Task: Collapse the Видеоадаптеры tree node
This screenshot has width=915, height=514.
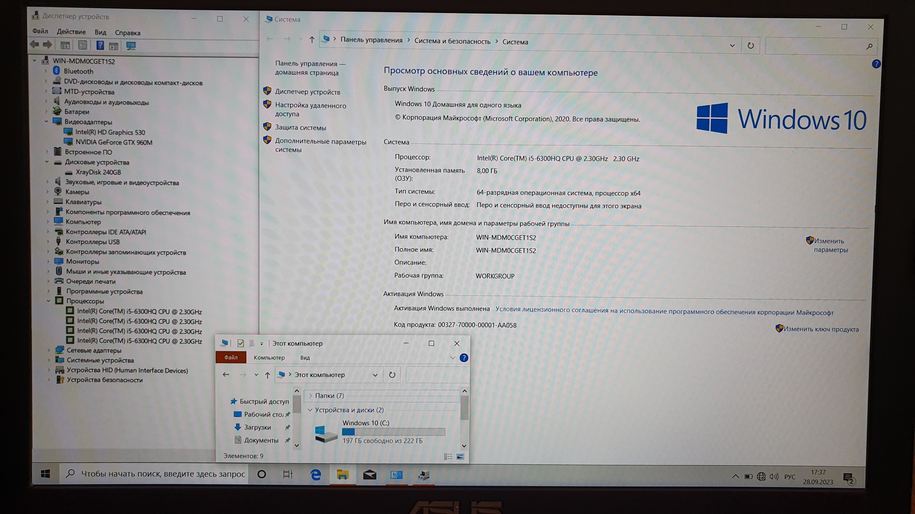Action: [x=46, y=121]
